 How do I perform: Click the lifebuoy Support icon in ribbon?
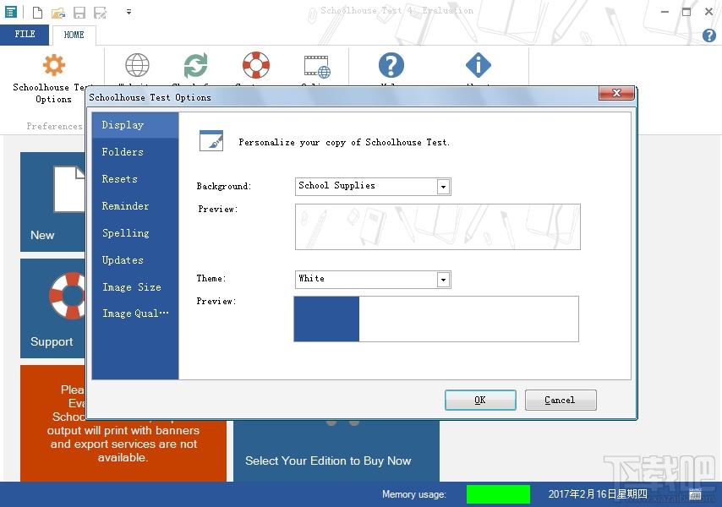point(256,65)
